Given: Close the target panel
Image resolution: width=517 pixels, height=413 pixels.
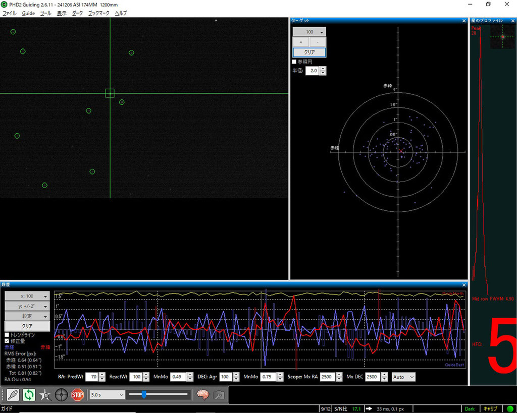Looking at the screenshot, I should pyautogui.click(x=464, y=21).
